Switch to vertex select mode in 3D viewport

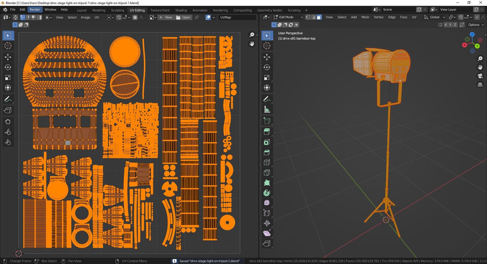pyautogui.click(x=308, y=17)
